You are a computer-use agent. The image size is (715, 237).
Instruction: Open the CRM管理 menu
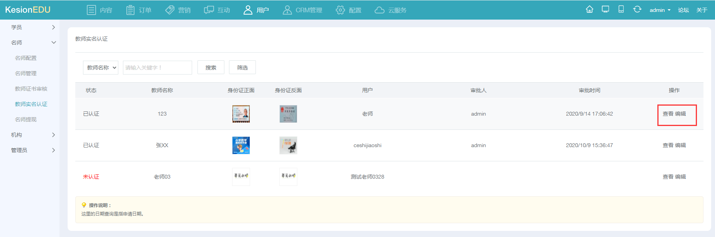pos(302,10)
